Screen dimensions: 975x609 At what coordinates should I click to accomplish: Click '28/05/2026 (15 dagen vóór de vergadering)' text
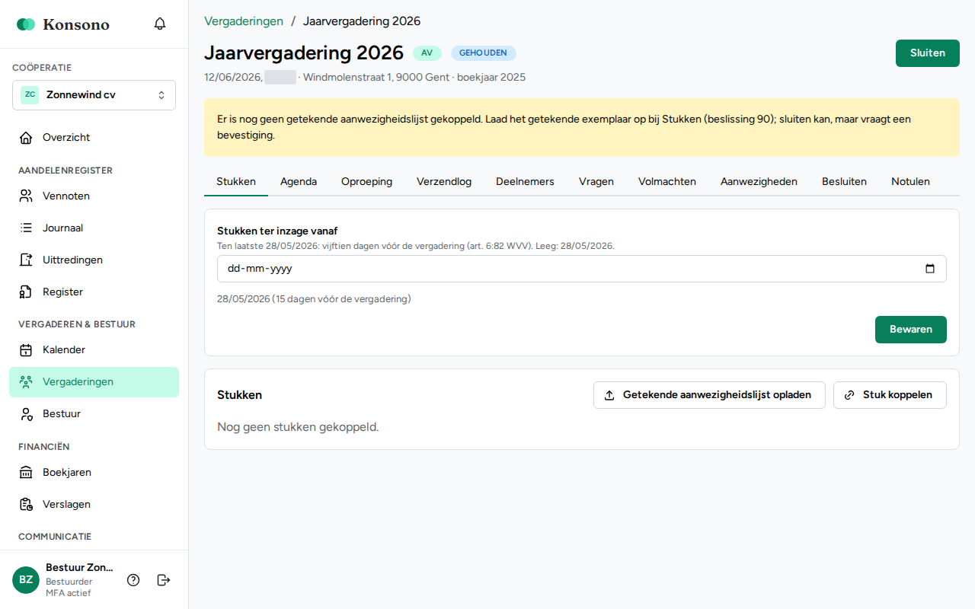tap(314, 299)
